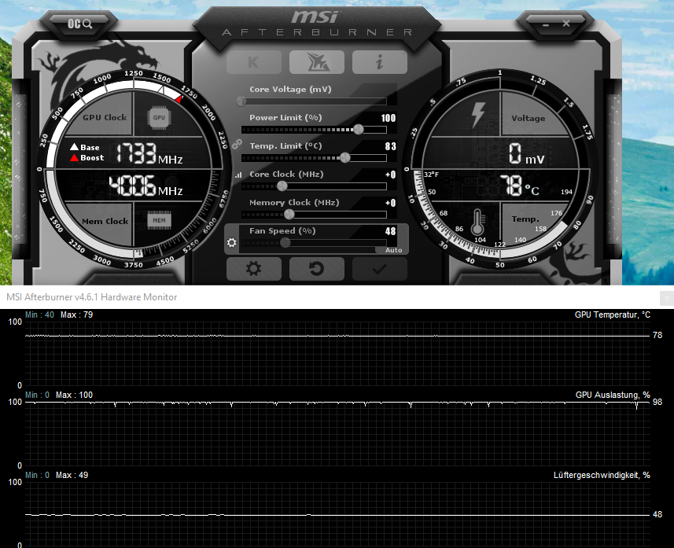Screen dimensions: 674x548
Task: Apply settings with the checkmark button
Action: click(380, 269)
